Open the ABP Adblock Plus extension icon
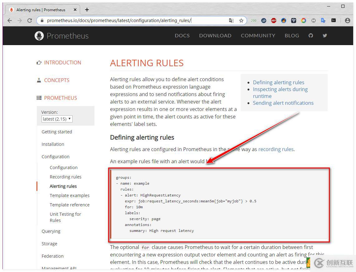Screen dimensions: 356x272 click(274, 21)
